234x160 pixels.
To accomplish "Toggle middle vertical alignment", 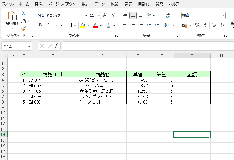I will (133, 15).
